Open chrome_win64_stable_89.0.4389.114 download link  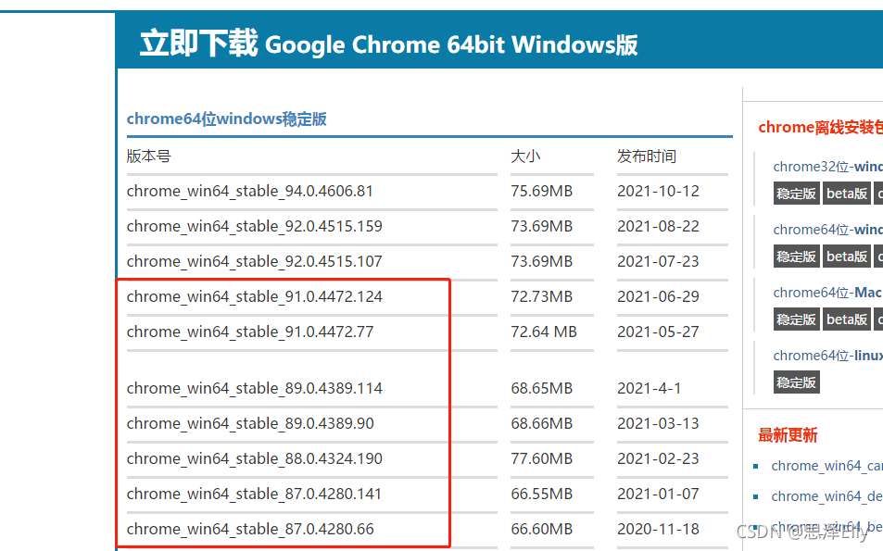tap(254, 388)
